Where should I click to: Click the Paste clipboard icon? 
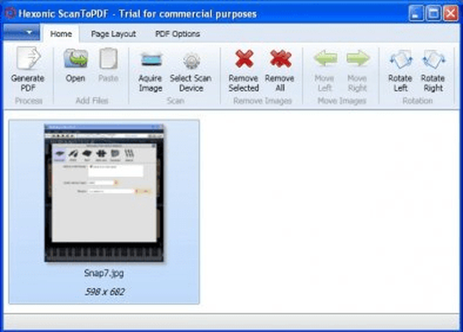pos(109,58)
